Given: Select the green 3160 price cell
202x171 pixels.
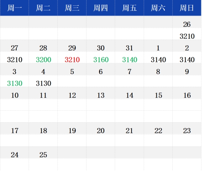Looking at the screenshot, I should pyautogui.click(x=101, y=60).
